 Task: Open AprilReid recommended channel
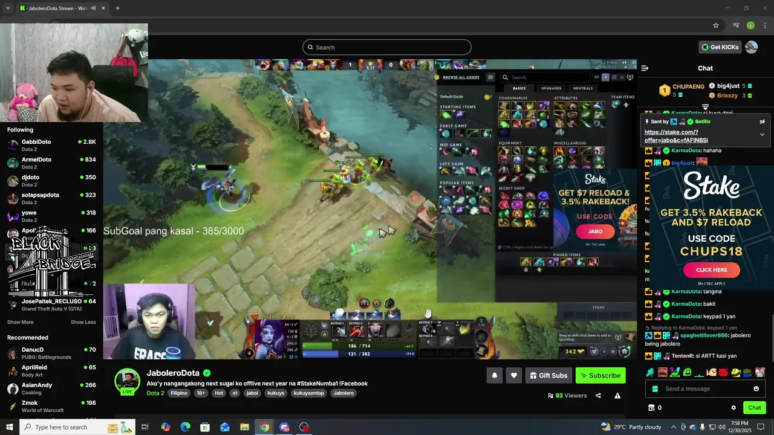(x=51, y=370)
